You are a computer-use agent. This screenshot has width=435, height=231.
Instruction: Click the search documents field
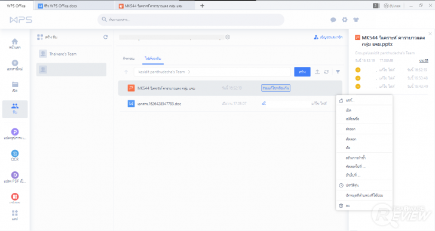point(191,20)
